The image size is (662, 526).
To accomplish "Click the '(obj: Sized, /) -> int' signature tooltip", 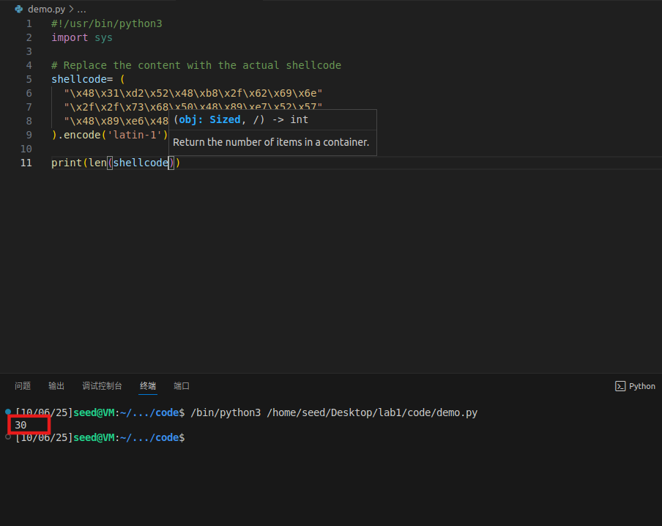I will (241, 119).
